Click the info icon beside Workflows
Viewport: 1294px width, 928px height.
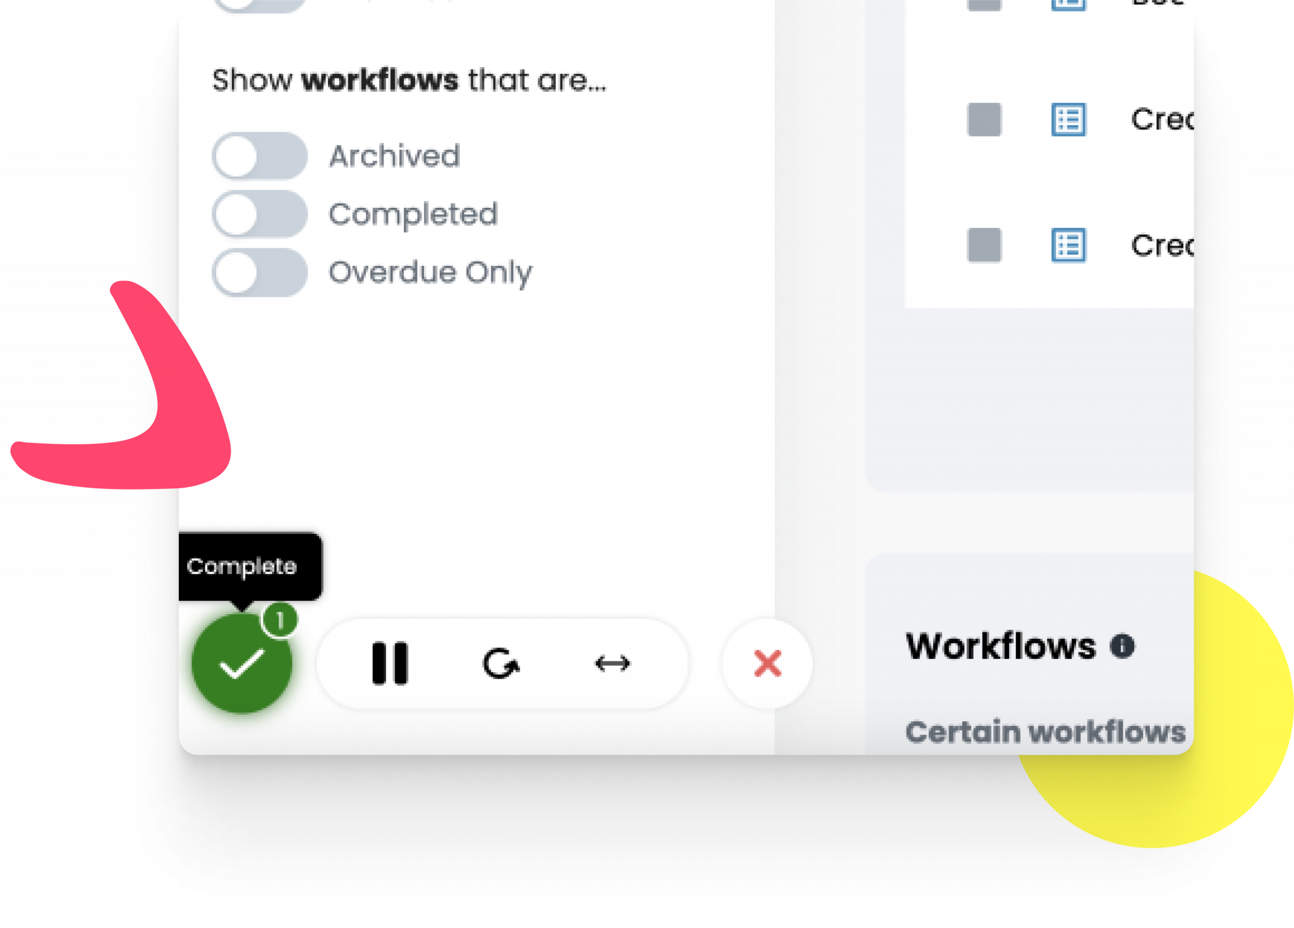[x=1122, y=646]
